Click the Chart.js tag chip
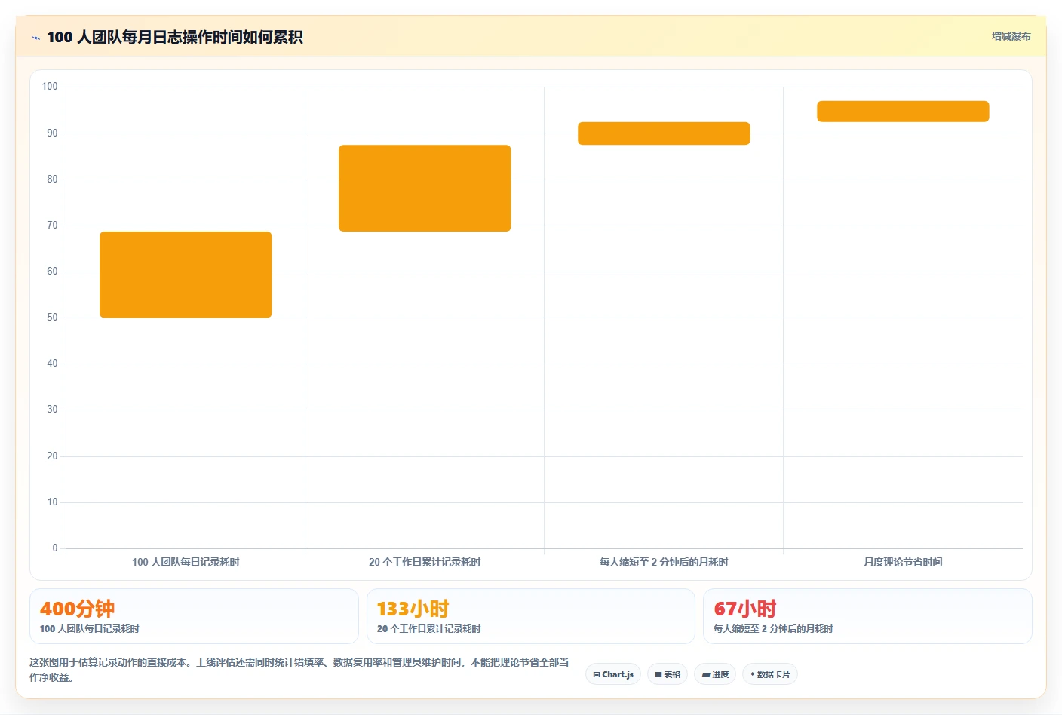This screenshot has height=715, width=1062. [613, 674]
